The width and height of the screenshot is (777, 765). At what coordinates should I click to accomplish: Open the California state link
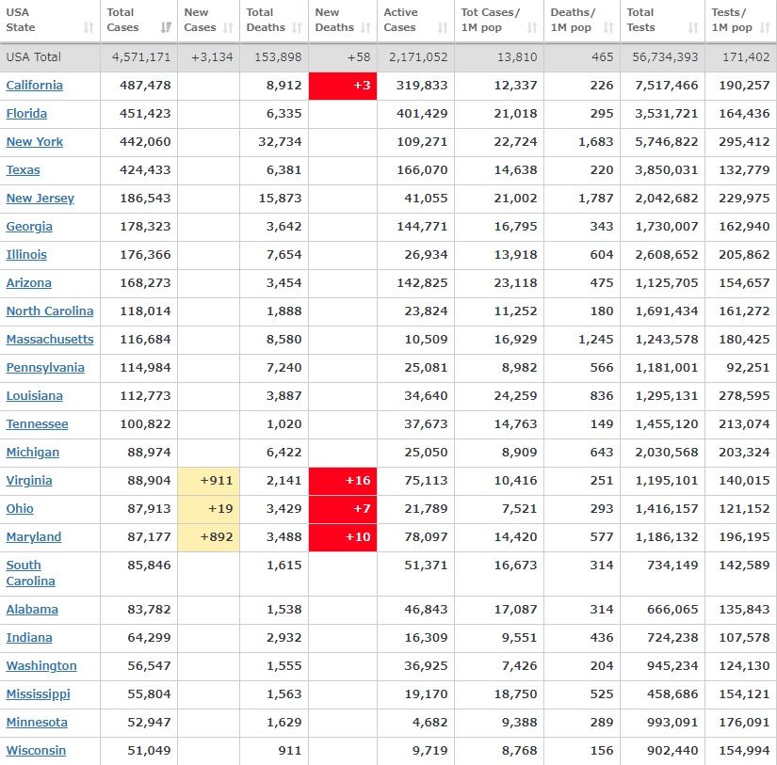(35, 86)
